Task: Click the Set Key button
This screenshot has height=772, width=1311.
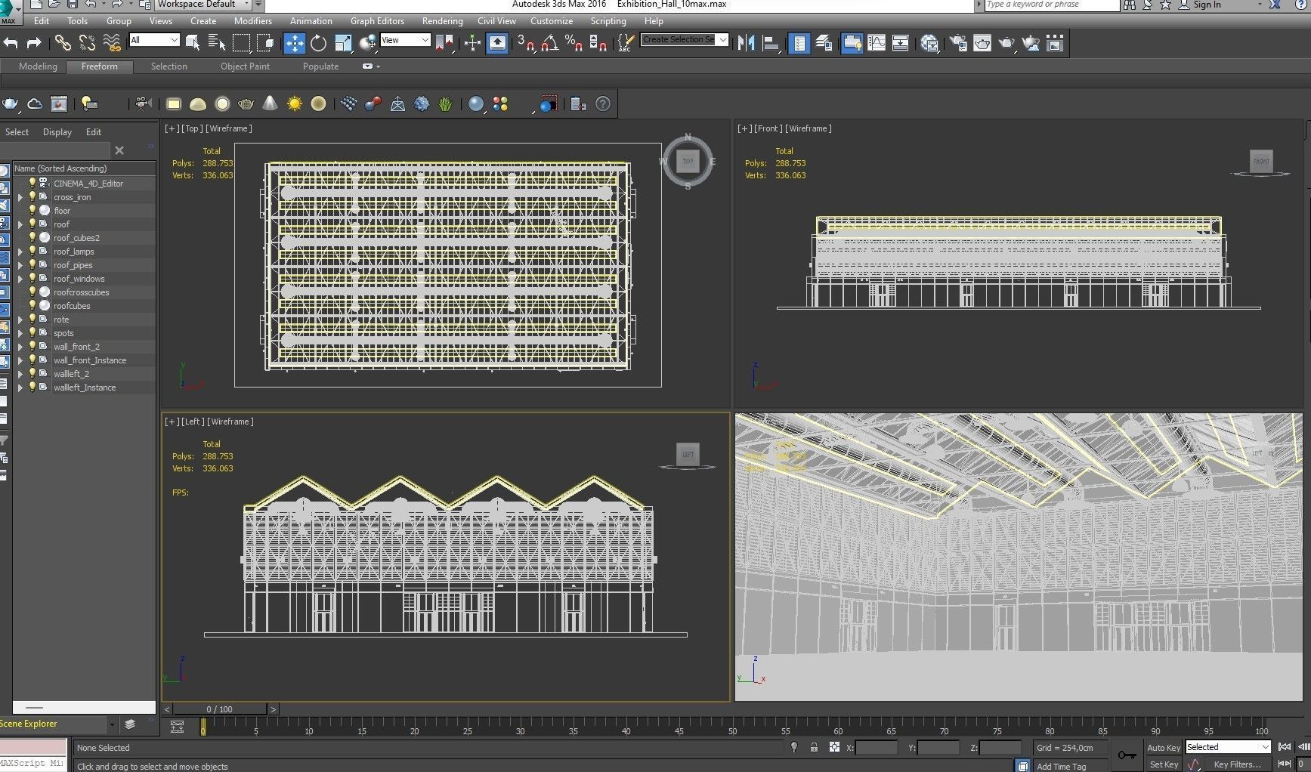Action: tap(1164, 764)
